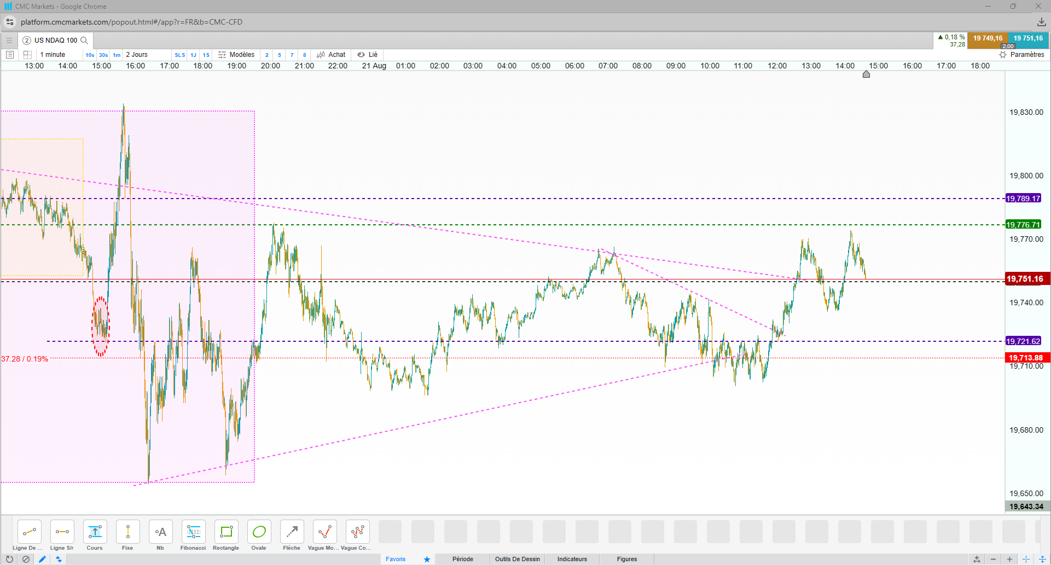
Task: Switch to the Indicateurs tab
Action: 572,559
